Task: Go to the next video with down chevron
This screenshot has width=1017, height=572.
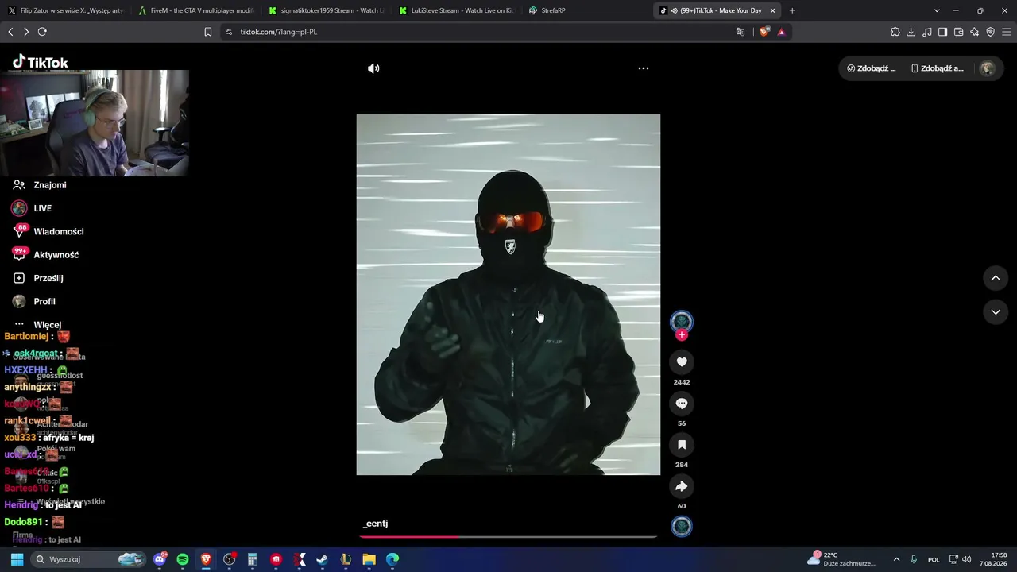Action: pos(996,312)
